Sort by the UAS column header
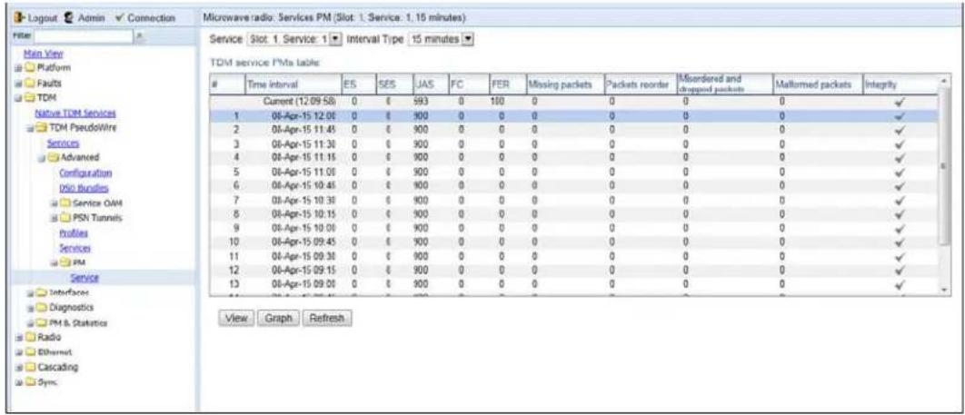 430,84
